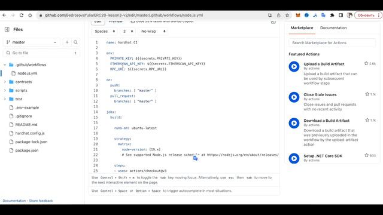Click the 'uses: actions/checkout@v3' line
383x215 pixels.
[140, 171]
